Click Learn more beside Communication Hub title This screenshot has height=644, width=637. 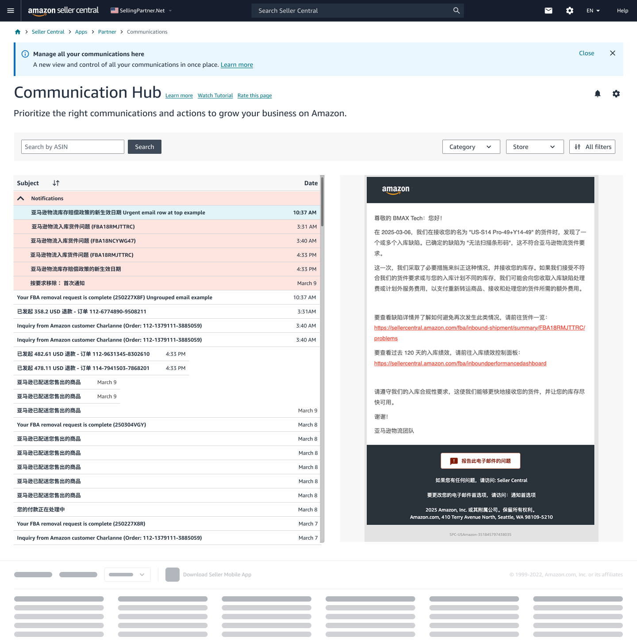(179, 95)
